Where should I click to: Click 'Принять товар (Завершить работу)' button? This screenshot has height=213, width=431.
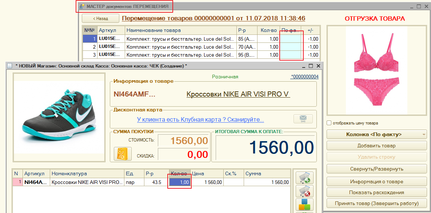pos(376,204)
